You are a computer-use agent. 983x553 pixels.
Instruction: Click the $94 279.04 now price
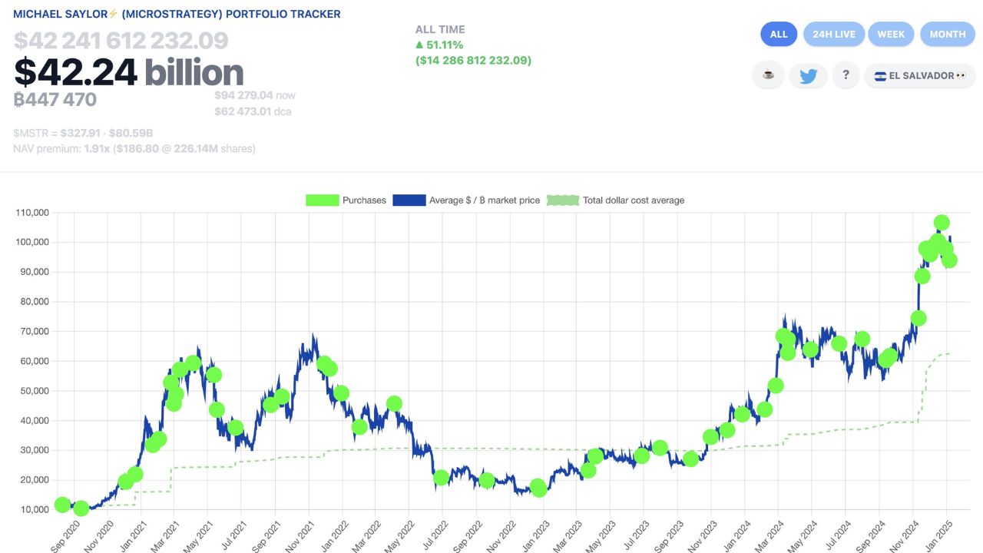[255, 95]
